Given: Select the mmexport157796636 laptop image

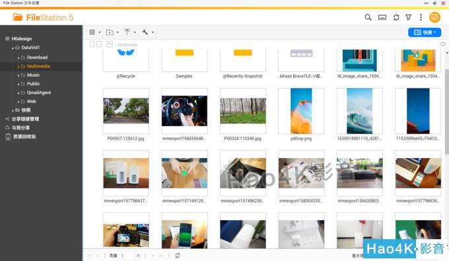Looking at the screenshot, I should 418,173.
